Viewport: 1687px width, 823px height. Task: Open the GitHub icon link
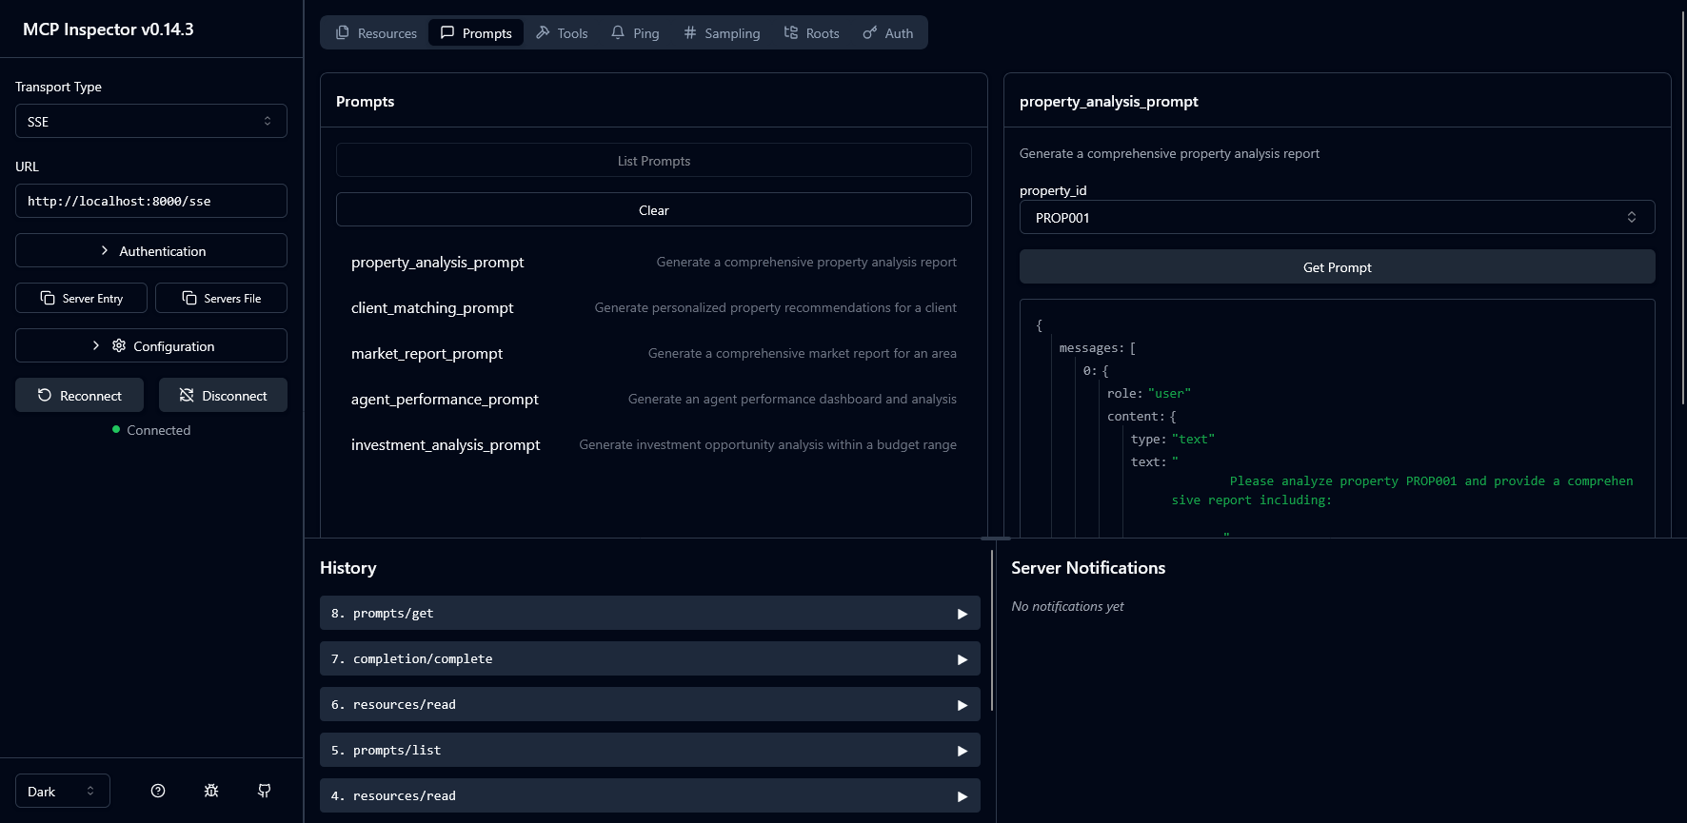pos(265,791)
